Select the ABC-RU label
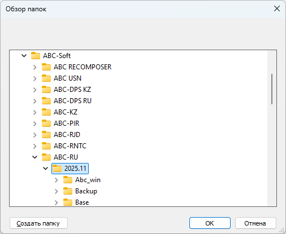This screenshot has height=234, width=286. (66, 157)
